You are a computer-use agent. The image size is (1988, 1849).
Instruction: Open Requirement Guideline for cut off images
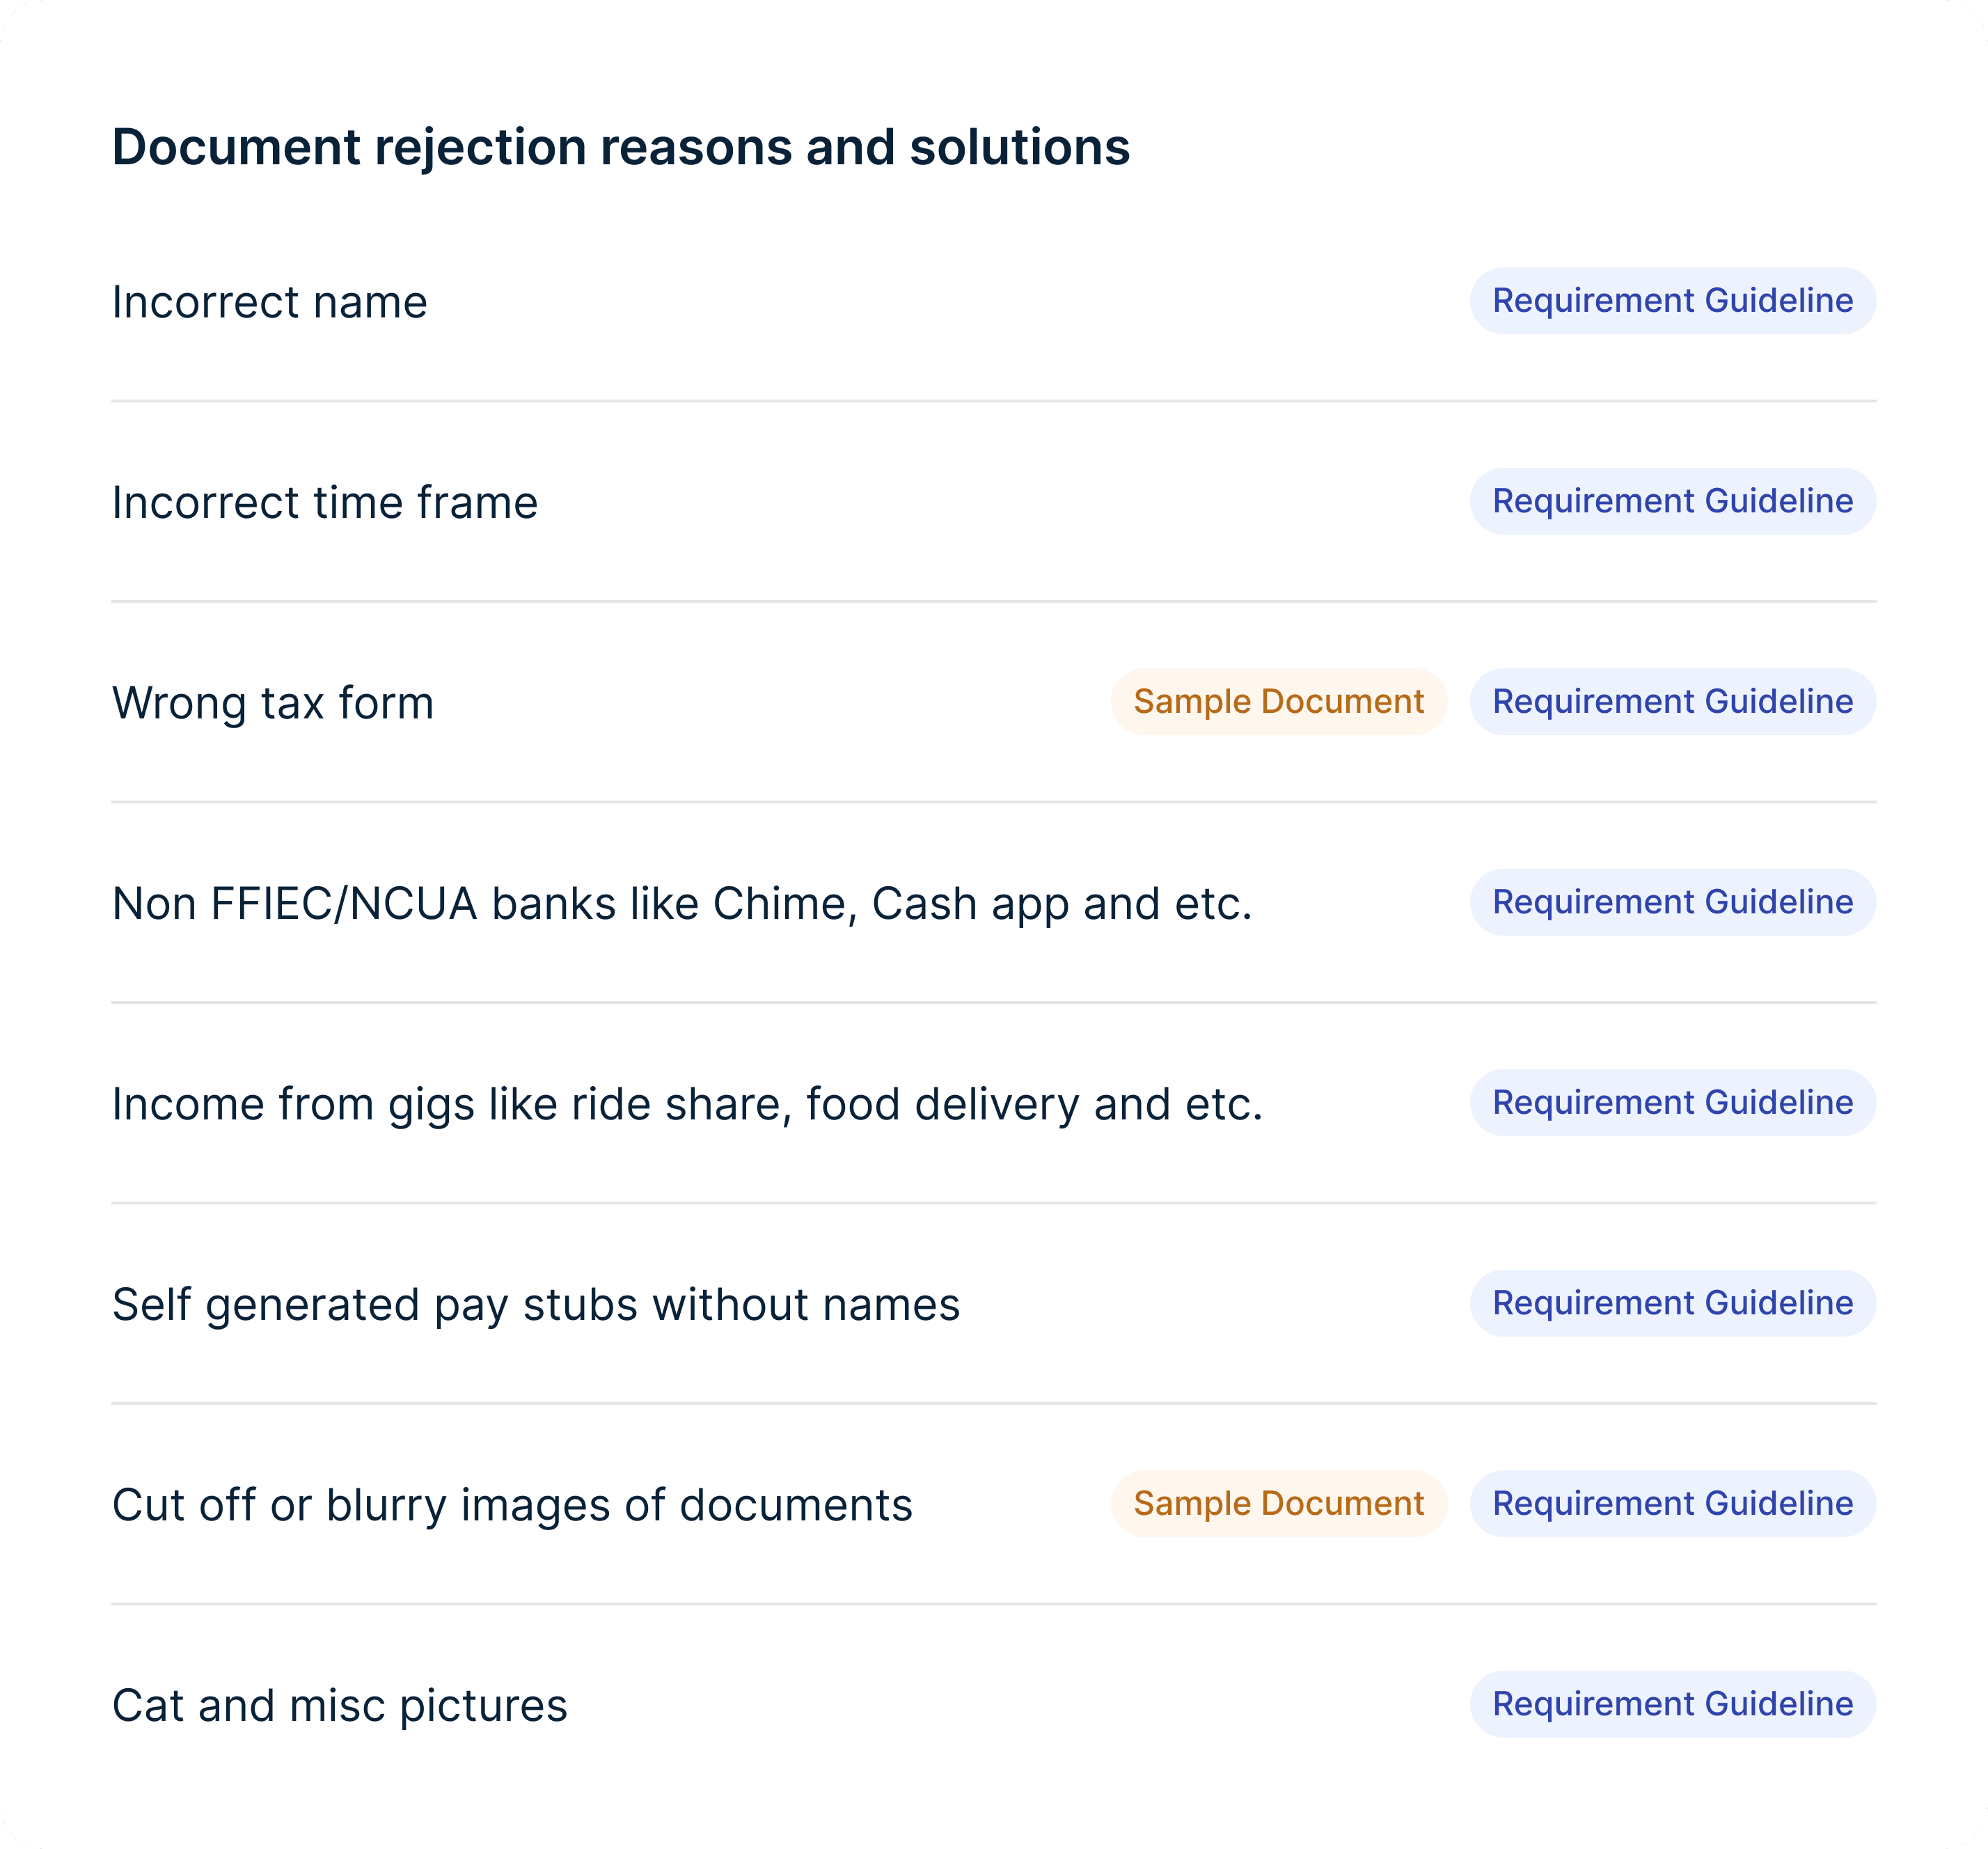click(x=1672, y=1503)
